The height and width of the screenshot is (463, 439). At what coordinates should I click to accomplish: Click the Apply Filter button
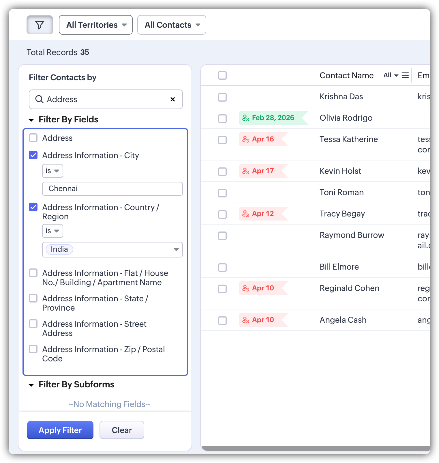[60, 430]
